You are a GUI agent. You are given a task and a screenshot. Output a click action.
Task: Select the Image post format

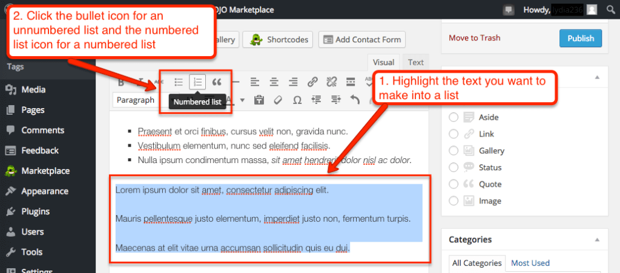pyautogui.click(x=453, y=201)
